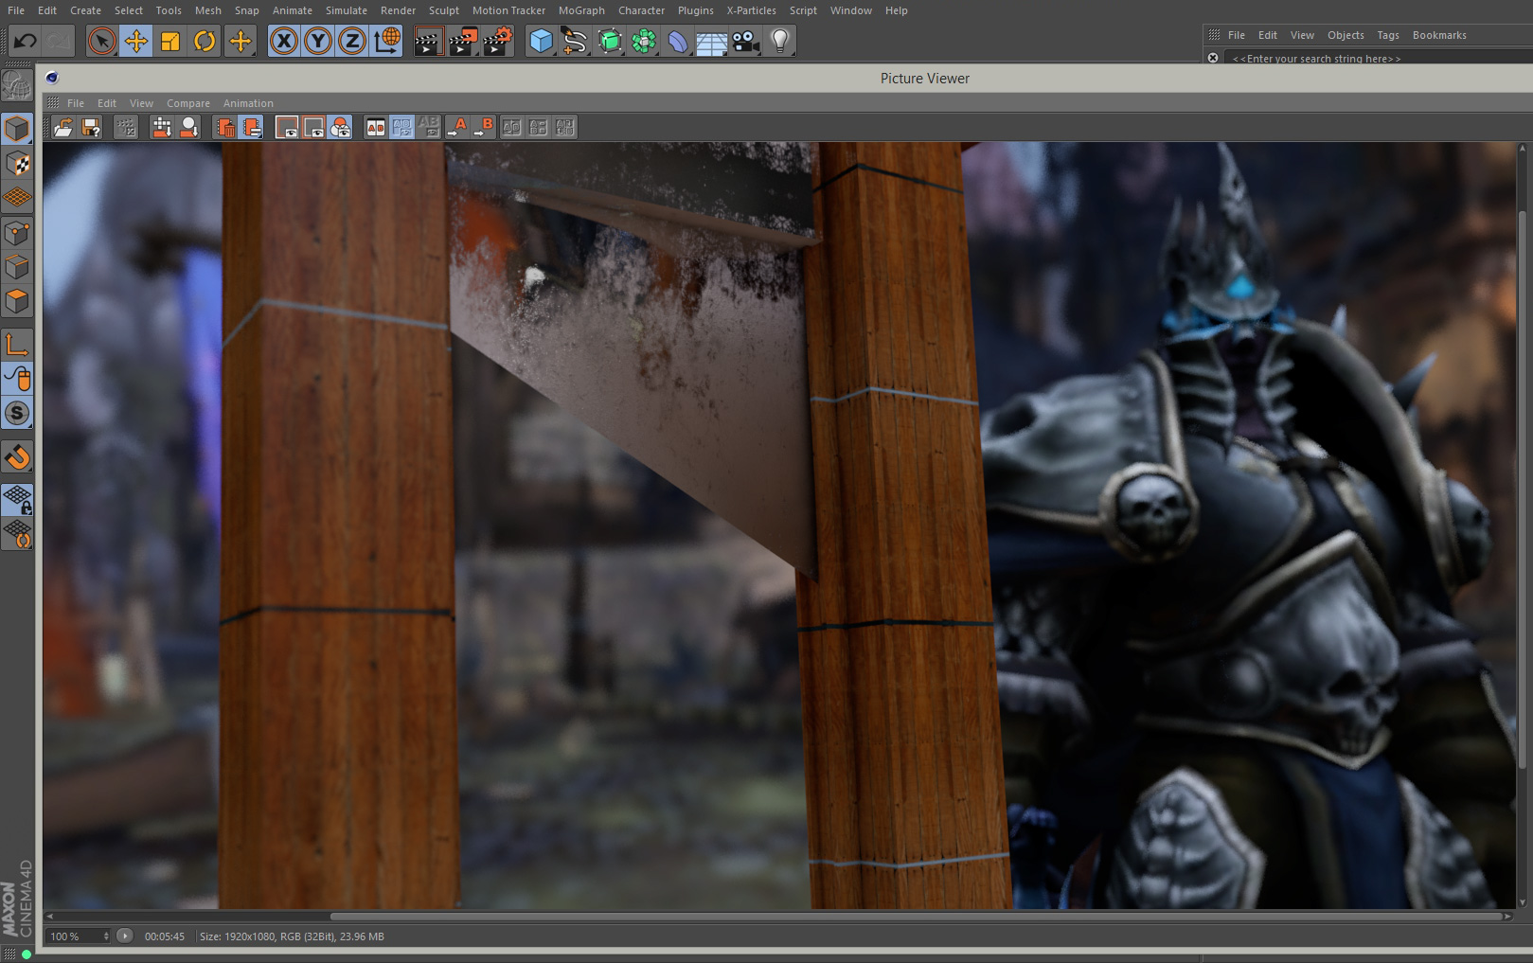
Task: Open Objects menu in Object Manager
Action: [x=1346, y=35]
